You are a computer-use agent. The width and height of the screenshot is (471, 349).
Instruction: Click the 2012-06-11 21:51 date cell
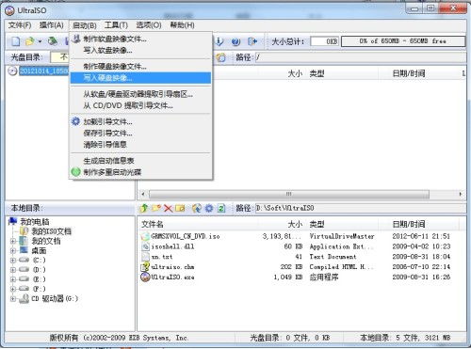click(421, 236)
